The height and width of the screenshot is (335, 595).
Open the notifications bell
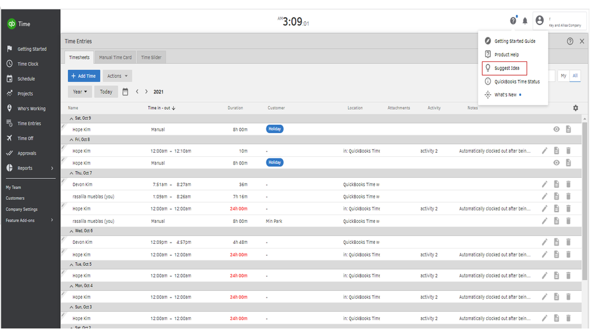pyautogui.click(x=525, y=21)
